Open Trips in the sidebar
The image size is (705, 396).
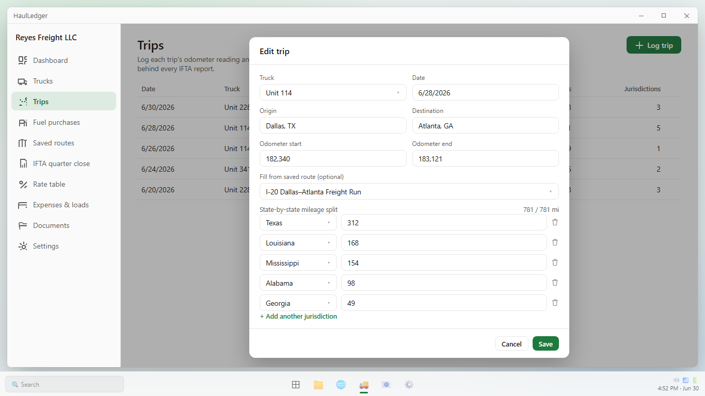coord(63,102)
